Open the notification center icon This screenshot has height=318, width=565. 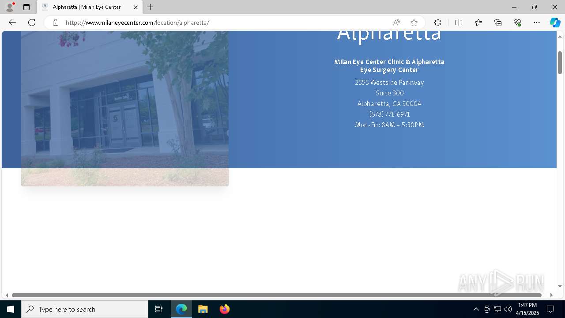[x=550, y=309]
